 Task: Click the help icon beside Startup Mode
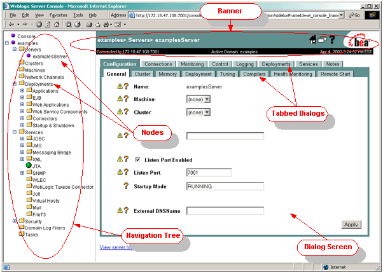[126, 186]
